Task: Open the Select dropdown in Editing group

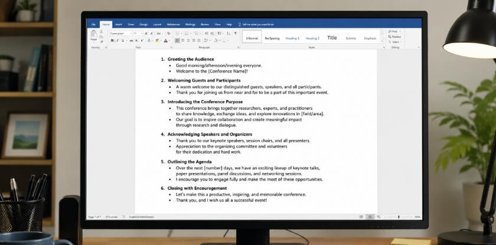Action: [x=396, y=42]
